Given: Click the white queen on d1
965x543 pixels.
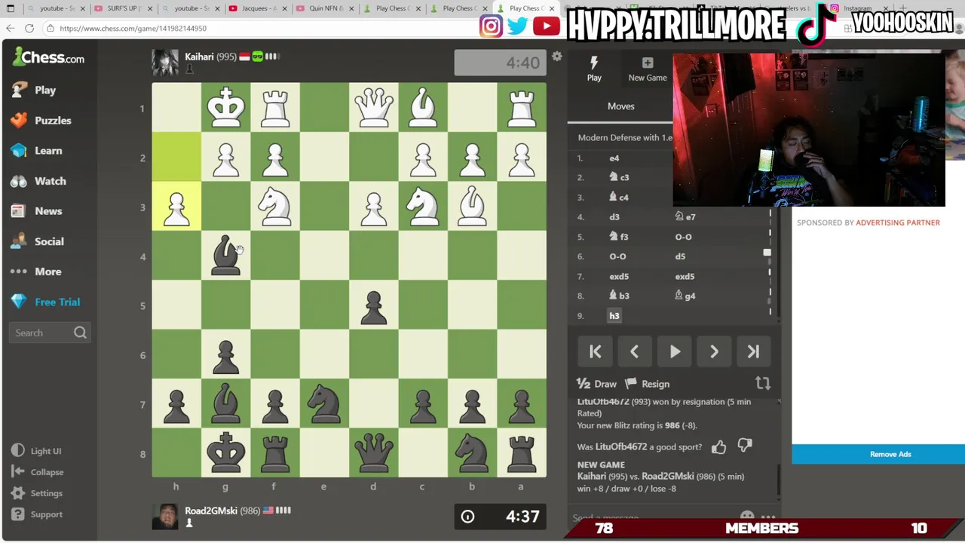Looking at the screenshot, I should [373, 108].
